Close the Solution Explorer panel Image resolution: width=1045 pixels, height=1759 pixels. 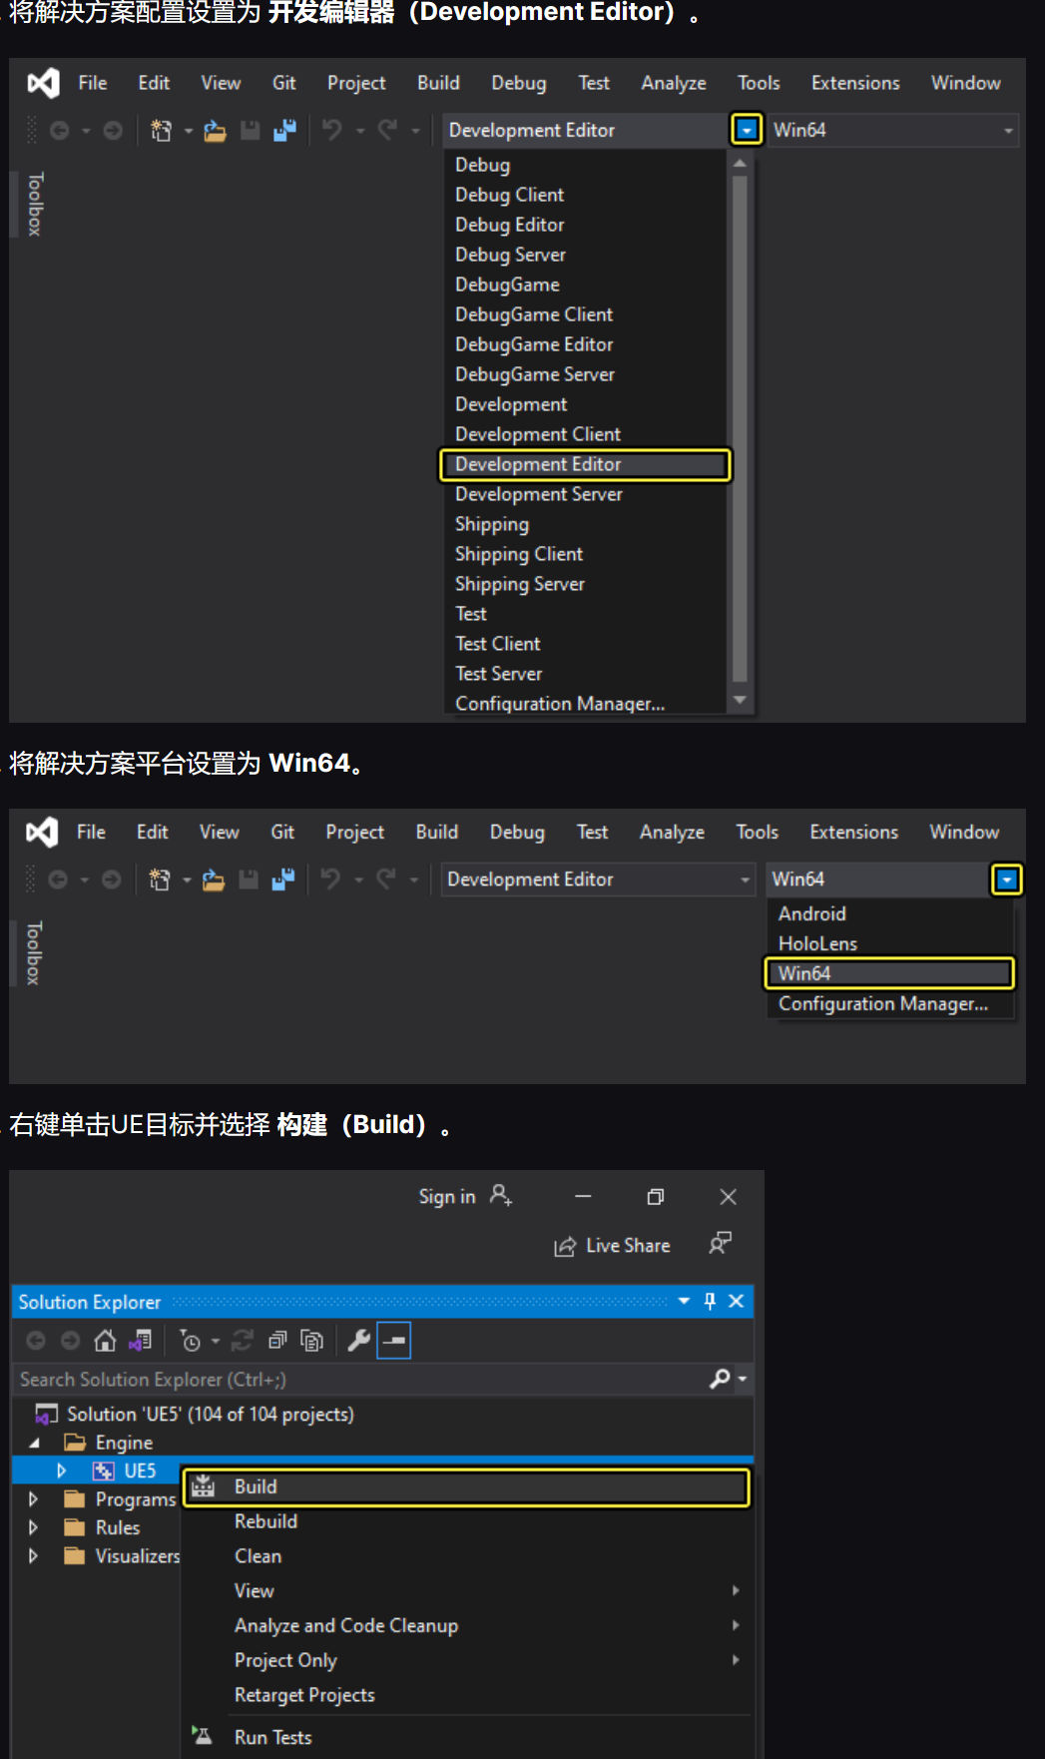(x=736, y=1301)
